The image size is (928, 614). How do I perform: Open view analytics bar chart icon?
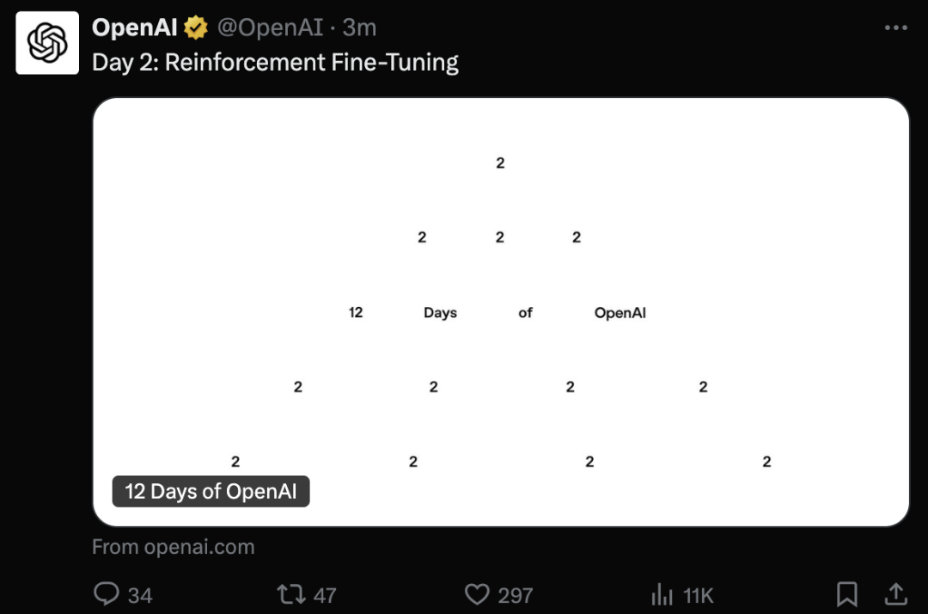pyautogui.click(x=662, y=594)
